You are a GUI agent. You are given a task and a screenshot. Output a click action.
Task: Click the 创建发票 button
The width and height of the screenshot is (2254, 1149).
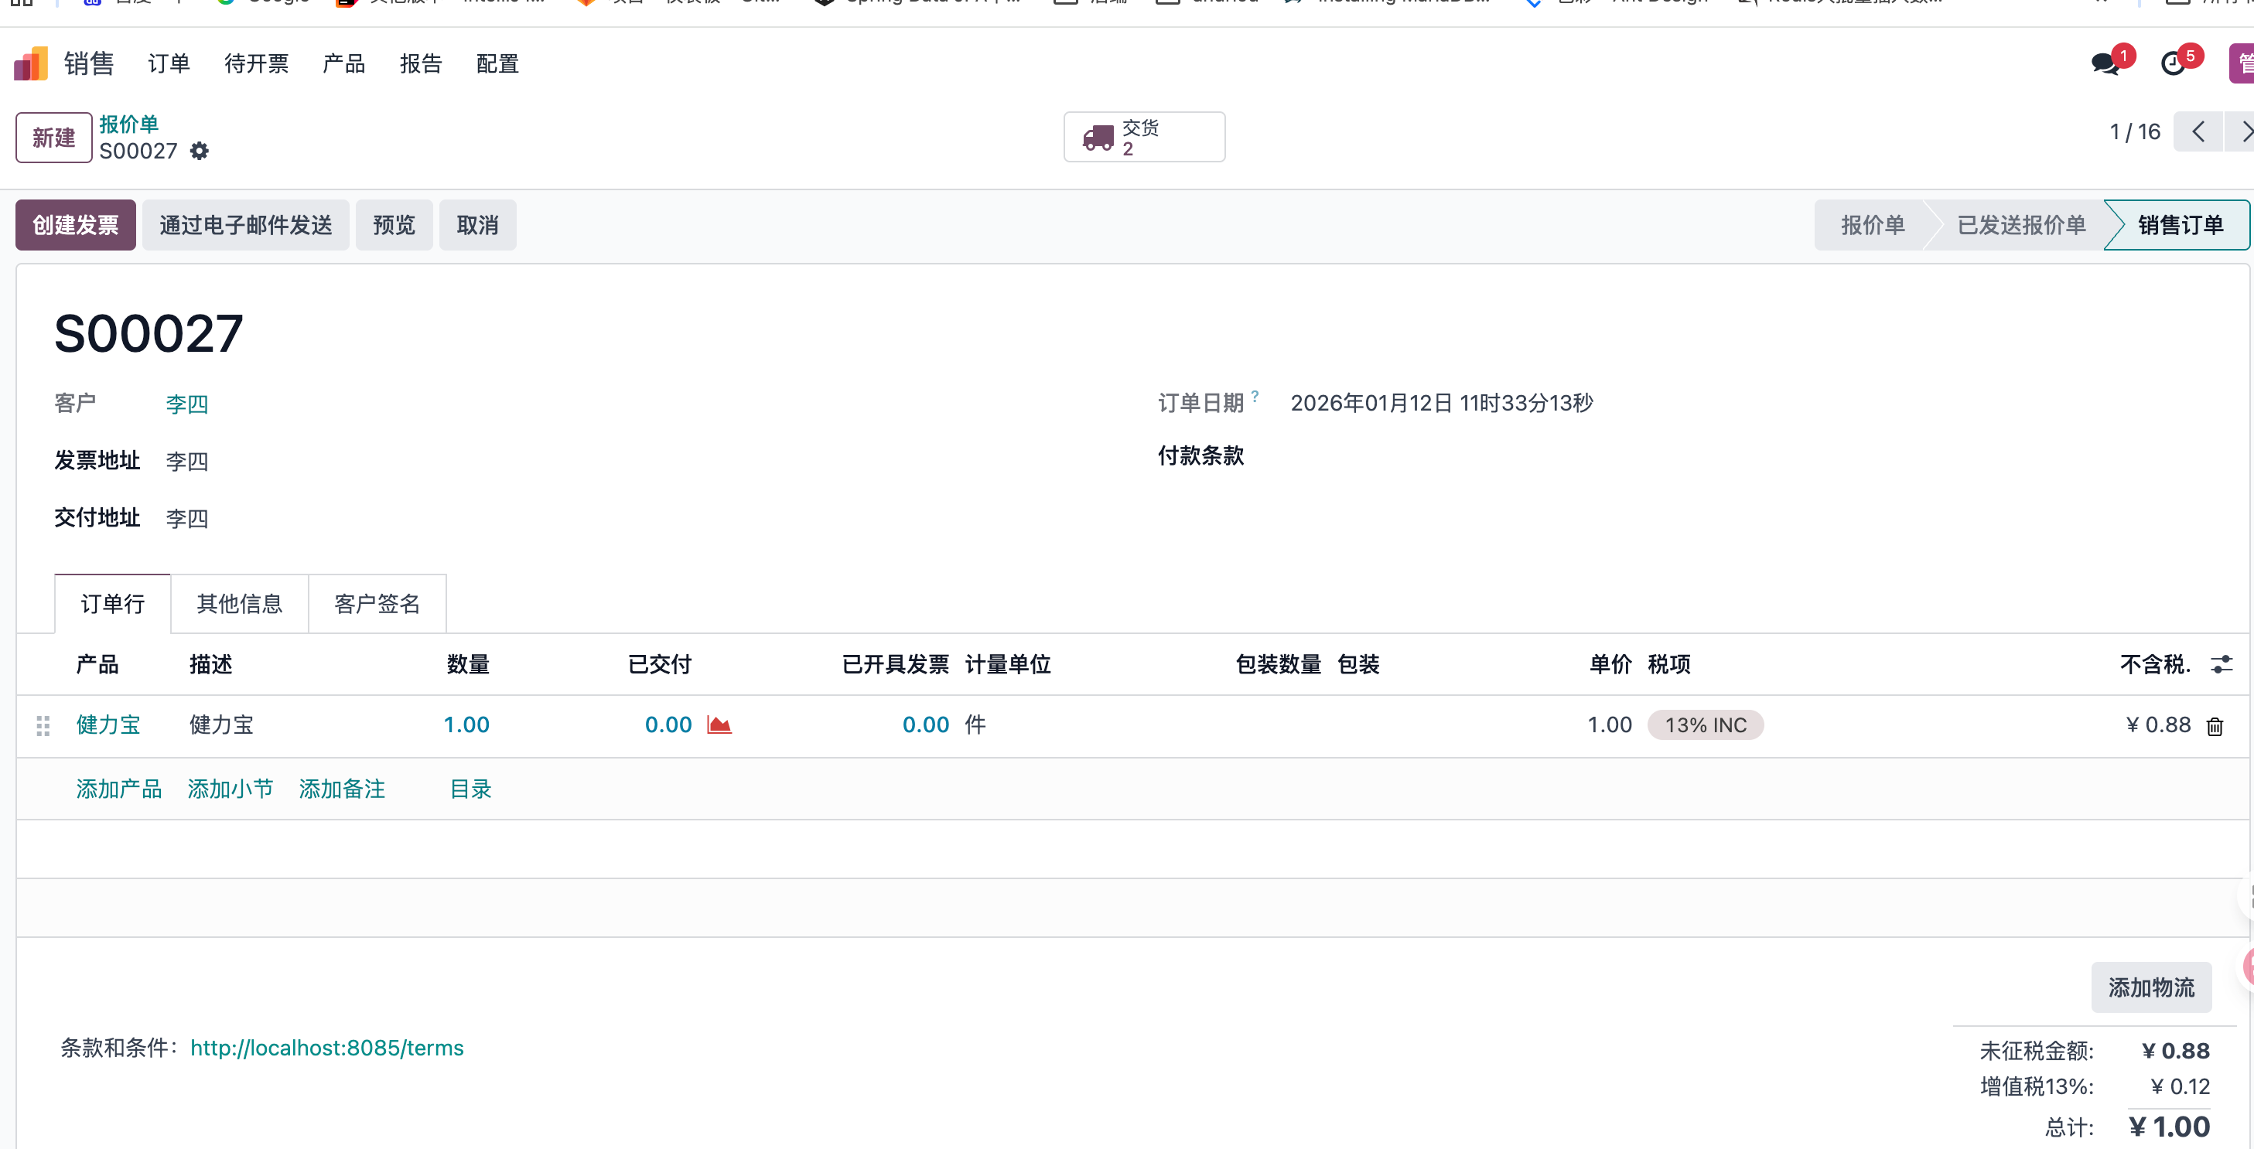pyautogui.click(x=75, y=226)
